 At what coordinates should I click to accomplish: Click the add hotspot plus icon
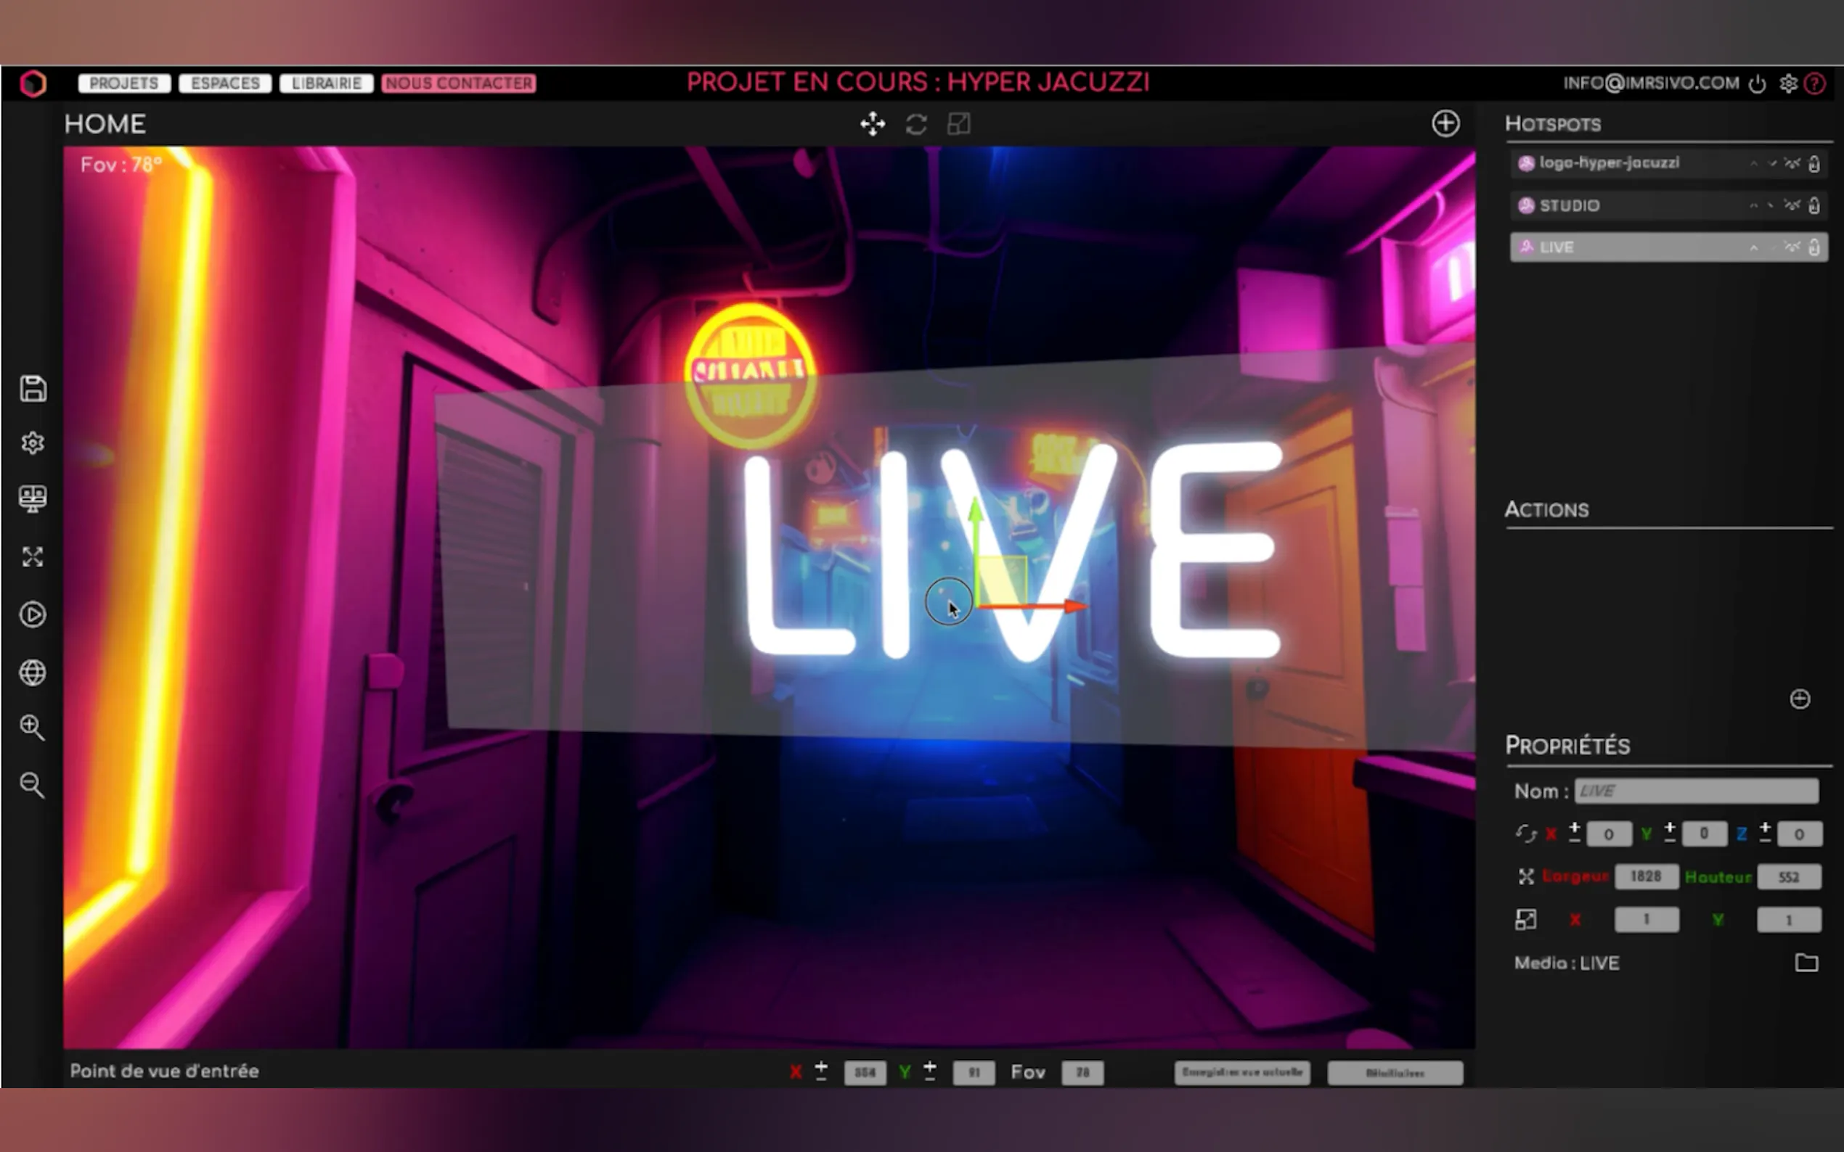pos(1445,123)
